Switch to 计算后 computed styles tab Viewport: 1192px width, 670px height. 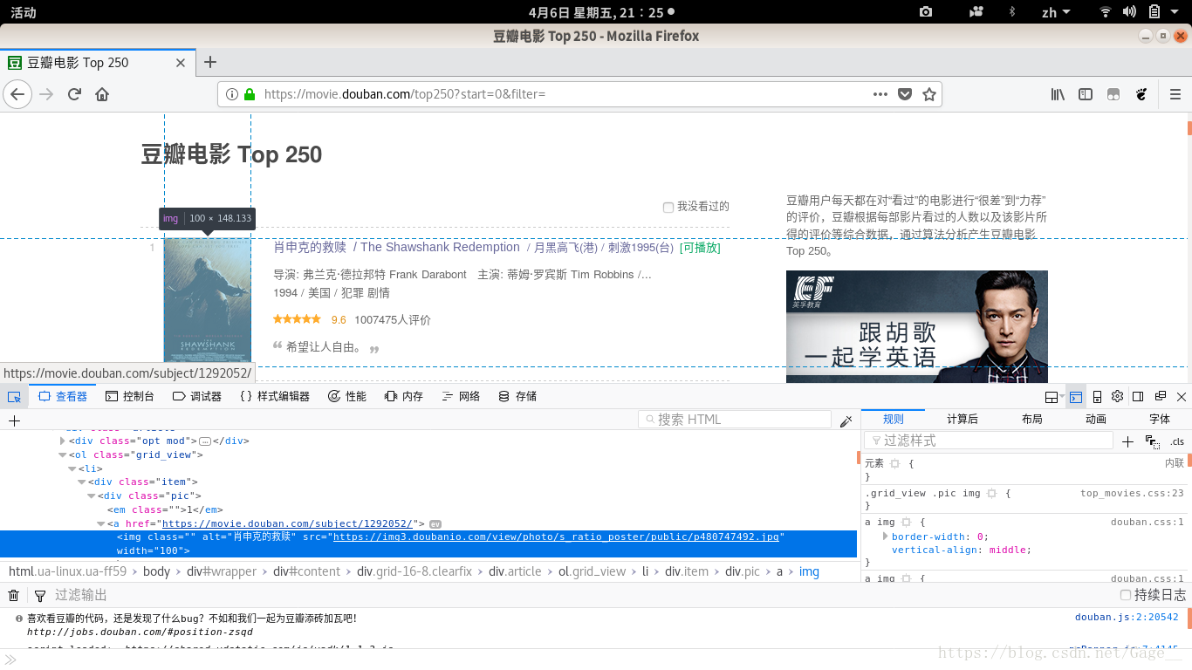coord(963,420)
